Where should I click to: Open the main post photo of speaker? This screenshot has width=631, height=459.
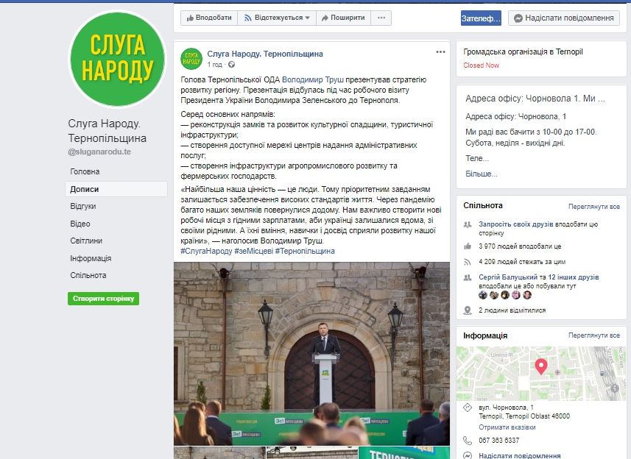[x=312, y=354]
